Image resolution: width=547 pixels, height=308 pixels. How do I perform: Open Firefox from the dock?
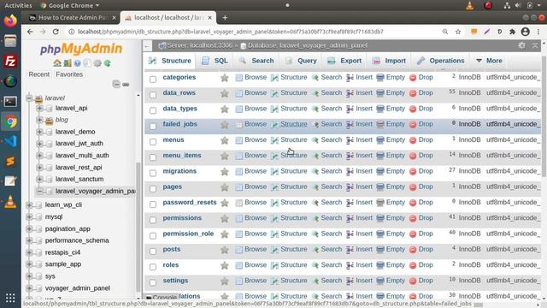10,21
